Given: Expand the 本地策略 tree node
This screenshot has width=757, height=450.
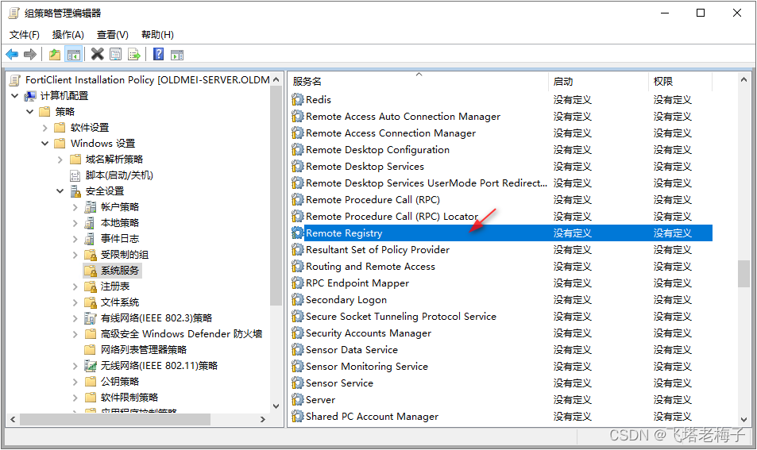Looking at the screenshot, I should pyautogui.click(x=75, y=223).
